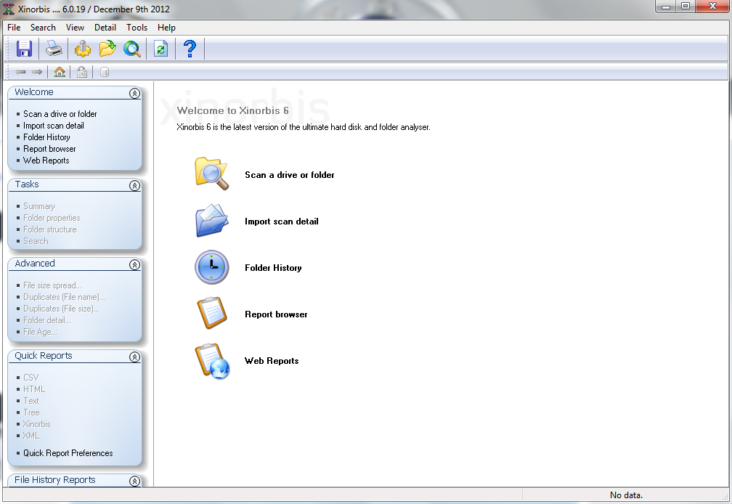
Task: Select 'Report browser' in Welcome sidebar
Action: pos(49,149)
